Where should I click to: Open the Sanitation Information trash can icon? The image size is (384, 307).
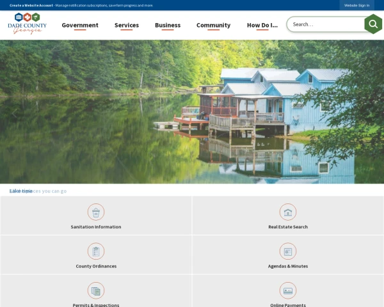(96, 212)
